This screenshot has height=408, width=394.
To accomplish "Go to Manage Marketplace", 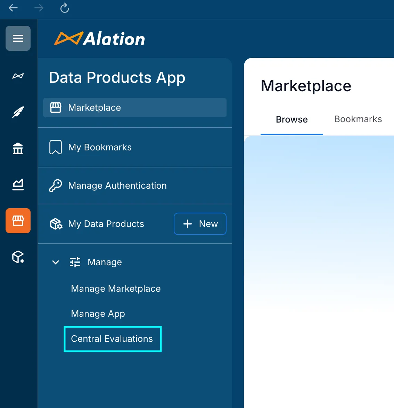I will (x=116, y=289).
